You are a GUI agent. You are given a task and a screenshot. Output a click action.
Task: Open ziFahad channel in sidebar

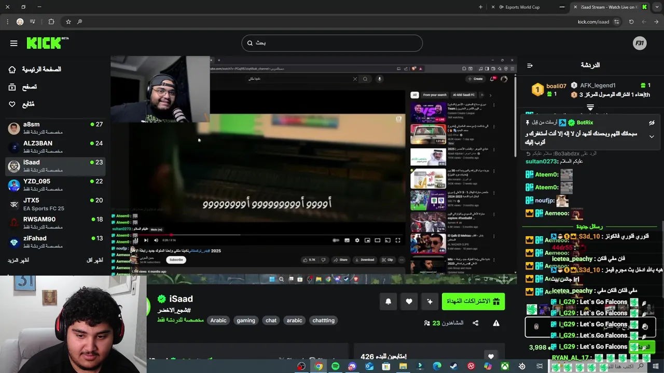click(56, 242)
